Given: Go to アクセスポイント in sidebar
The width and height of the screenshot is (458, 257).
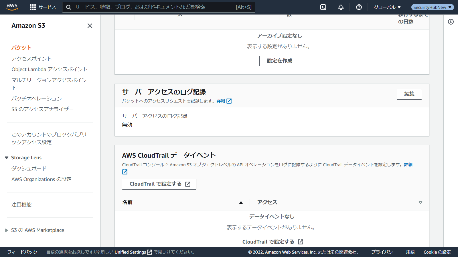Looking at the screenshot, I should [31, 59].
